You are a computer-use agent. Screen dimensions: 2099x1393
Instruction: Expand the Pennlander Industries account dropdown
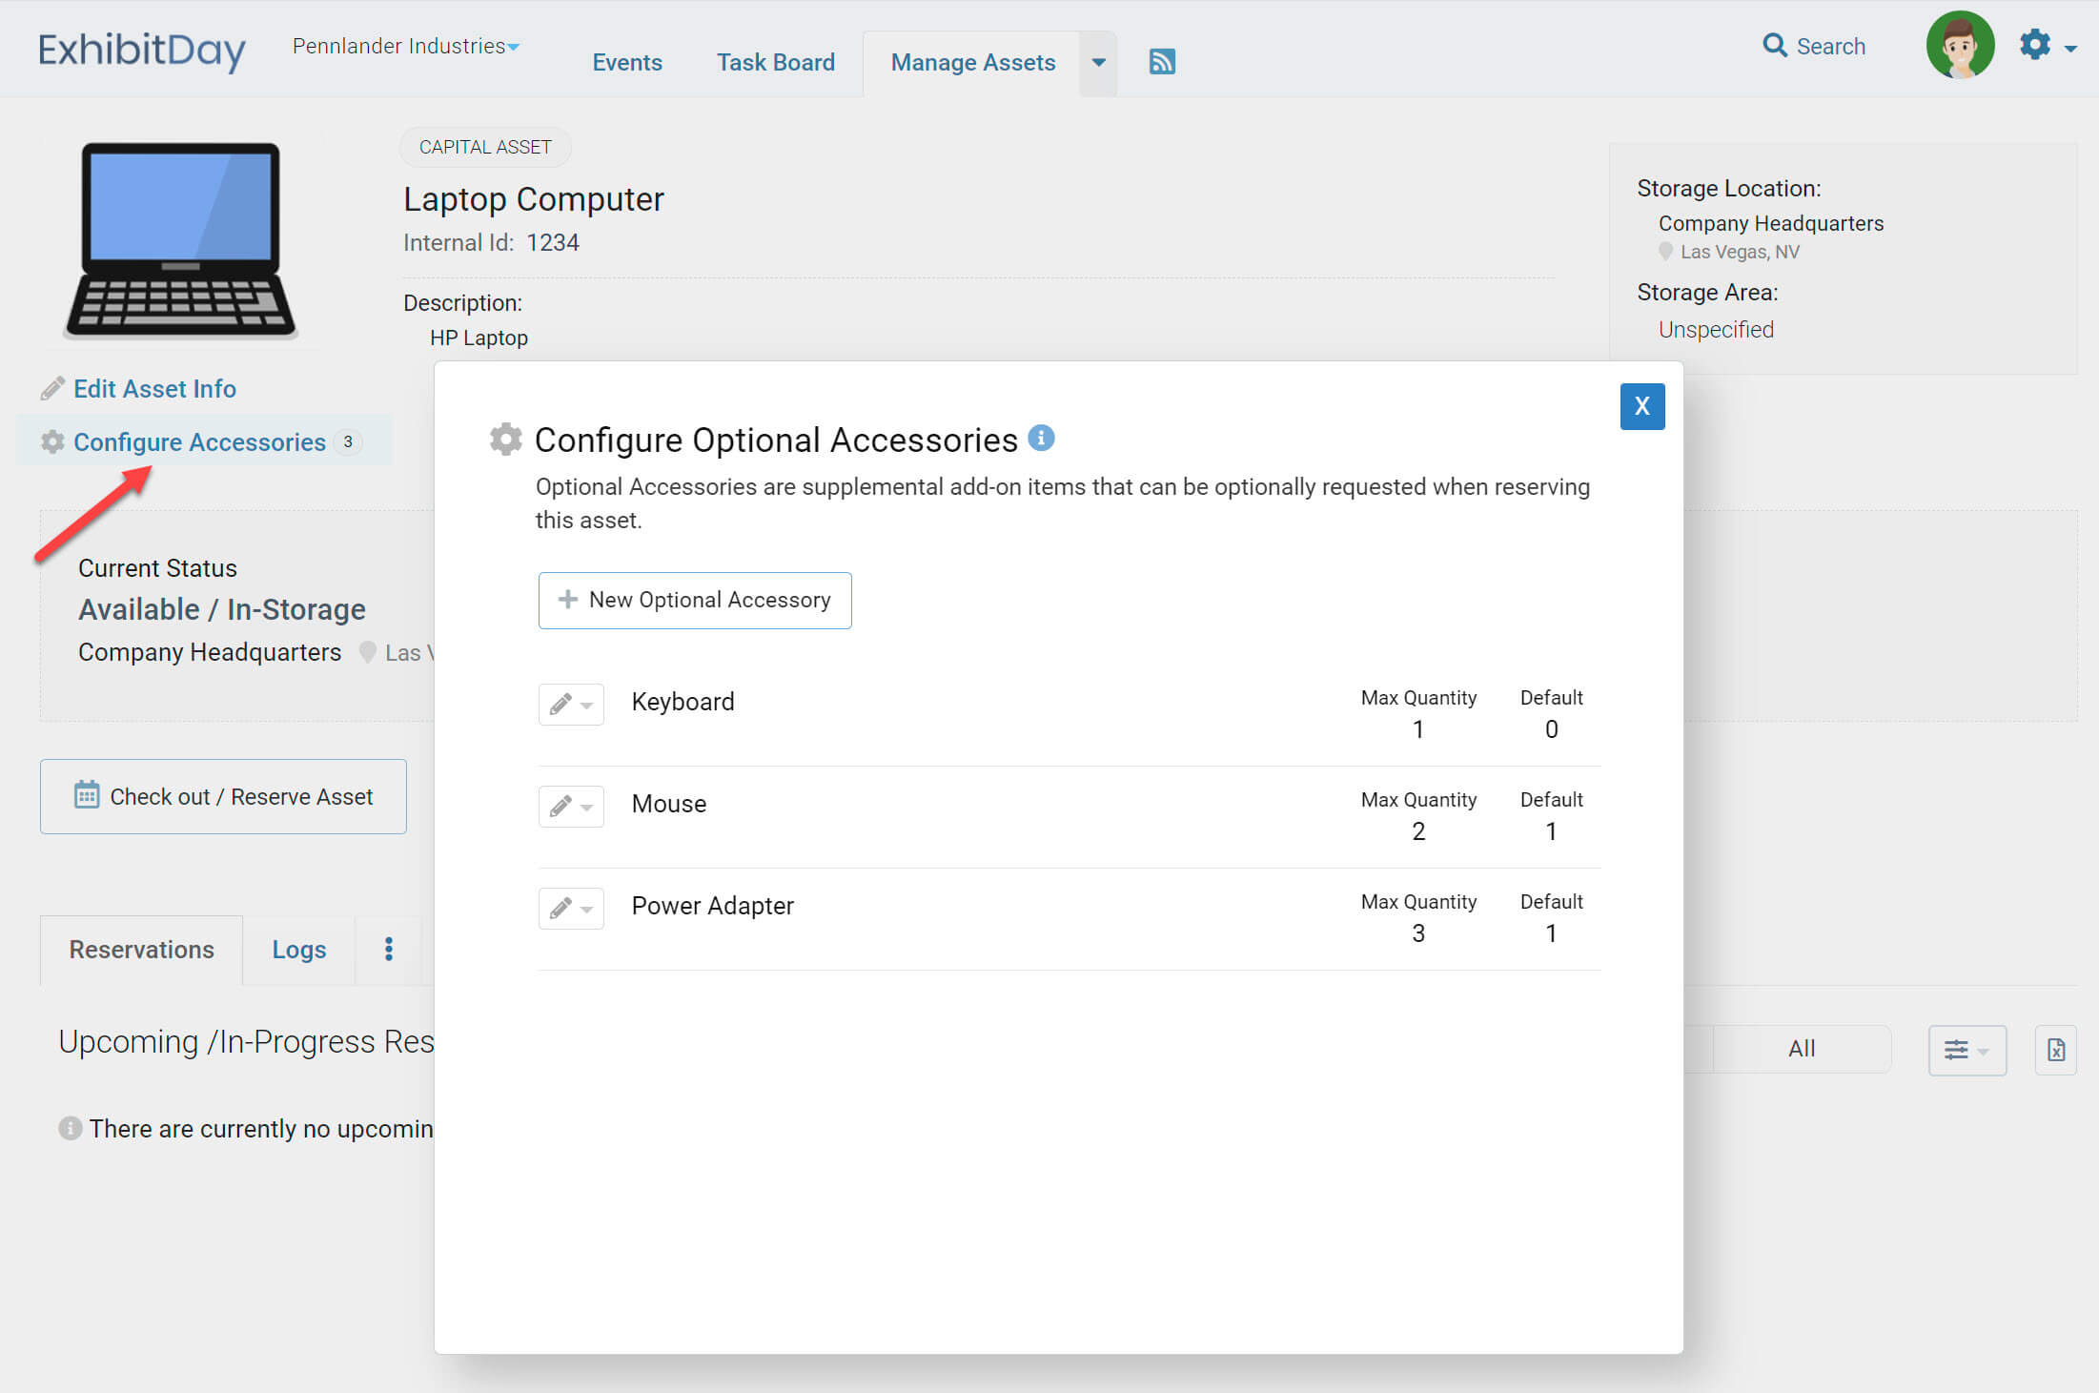[406, 46]
